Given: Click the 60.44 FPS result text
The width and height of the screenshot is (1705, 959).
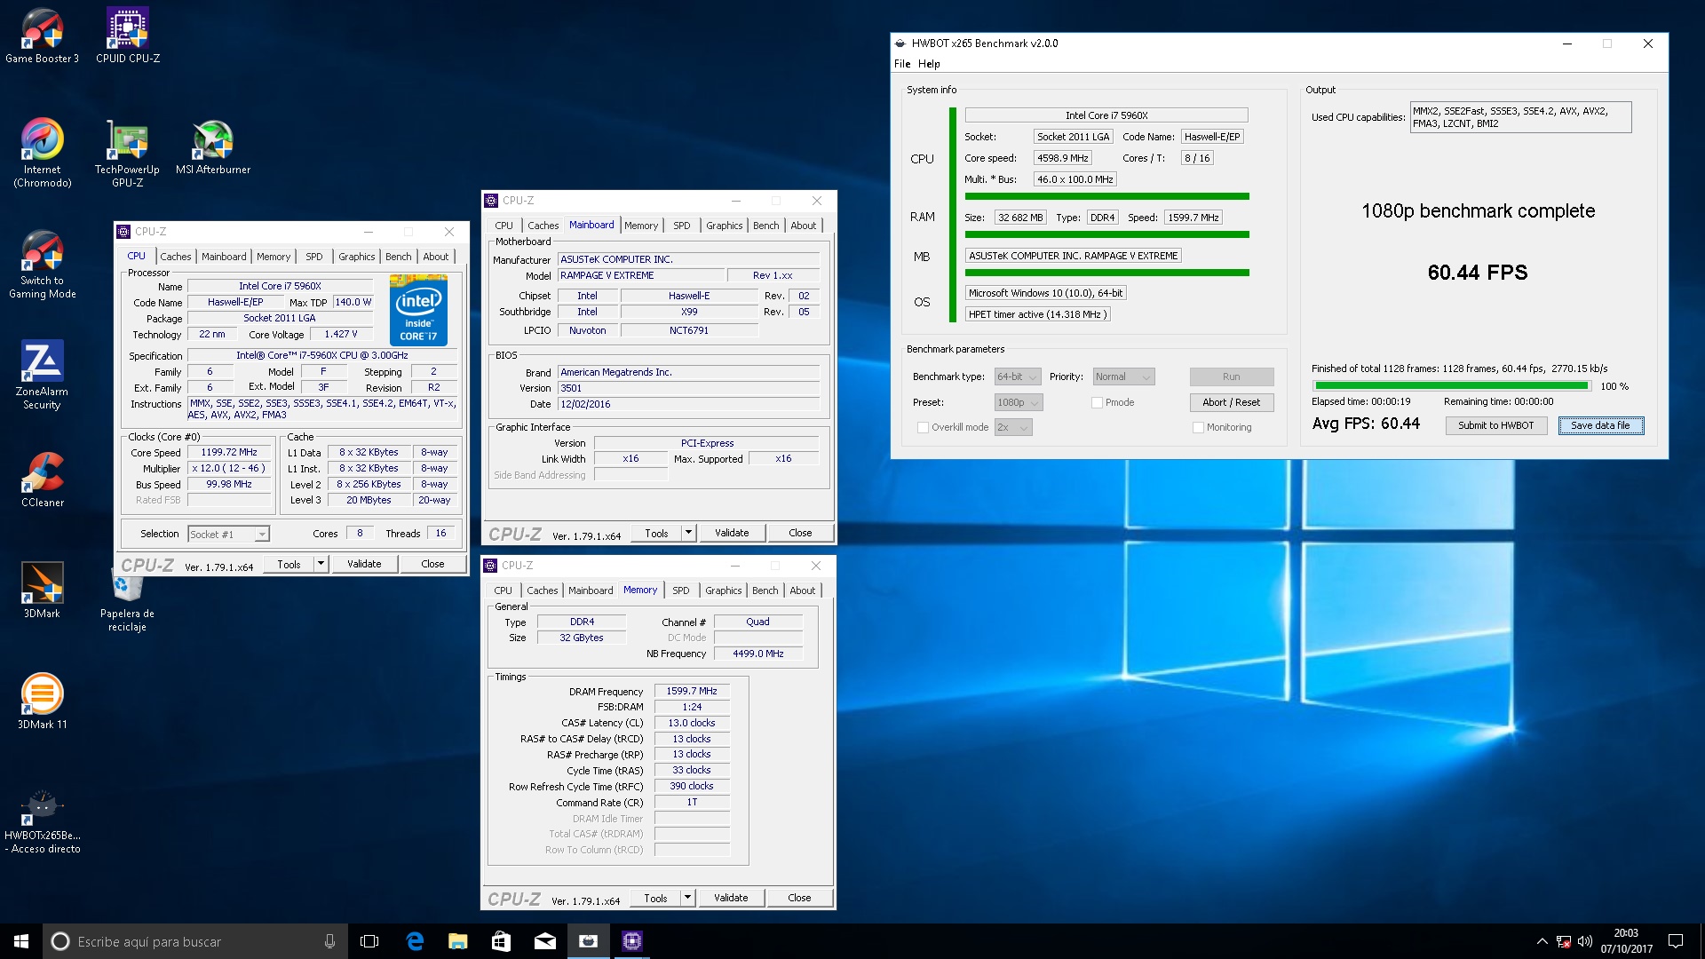Looking at the screenshot, I should (1478, 273).
